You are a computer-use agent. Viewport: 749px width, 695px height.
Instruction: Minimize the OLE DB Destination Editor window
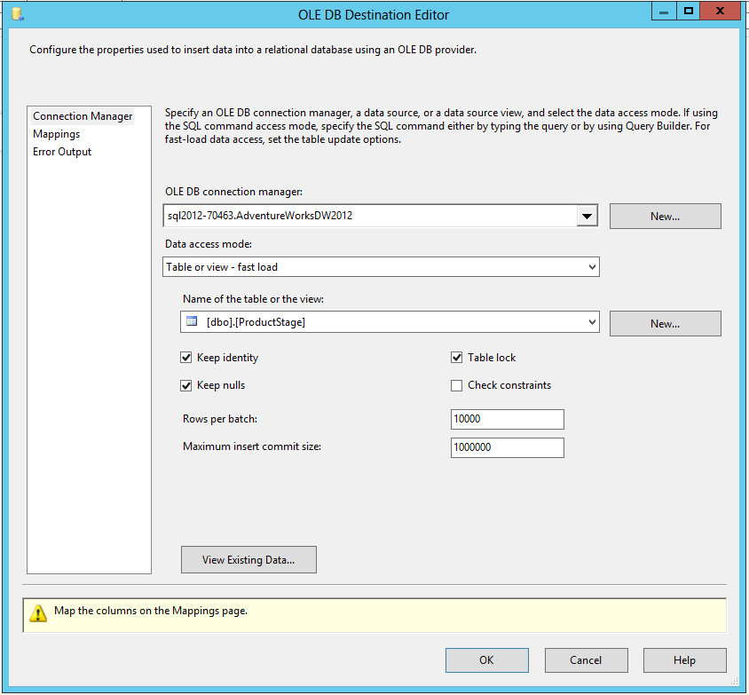point(664,12)
